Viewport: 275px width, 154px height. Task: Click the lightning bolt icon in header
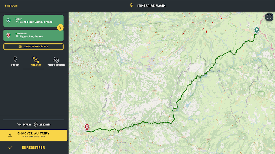[x=131, y=6]
